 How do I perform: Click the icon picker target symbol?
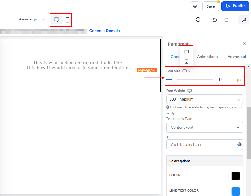click(x=239, y=145)
